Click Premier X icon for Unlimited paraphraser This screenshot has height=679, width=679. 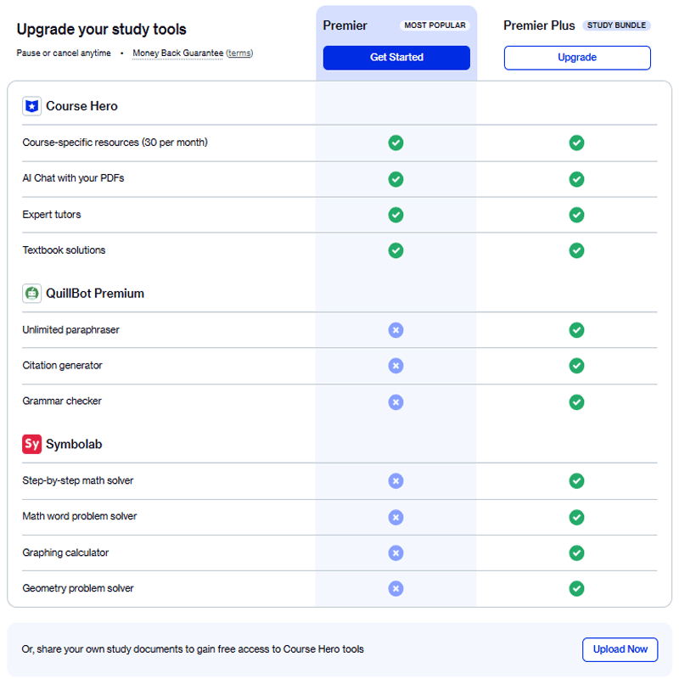pyautogui.click(x=396, y=329)
